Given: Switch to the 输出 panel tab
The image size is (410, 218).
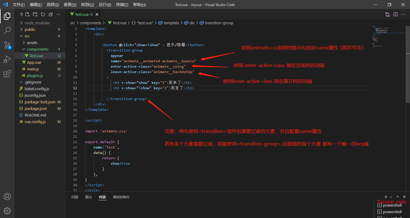Looking at the screenshot, I should pyautogui.click(x=89, y=197).
